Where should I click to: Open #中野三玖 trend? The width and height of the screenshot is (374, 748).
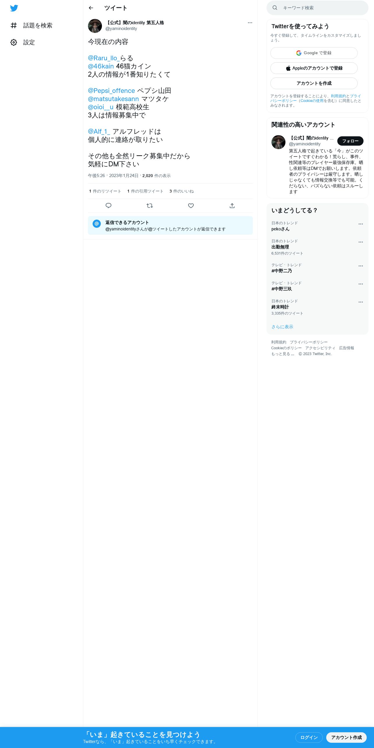[317, 286]
